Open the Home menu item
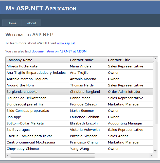This screenshot has height=163, width=160. pos(12,23)
